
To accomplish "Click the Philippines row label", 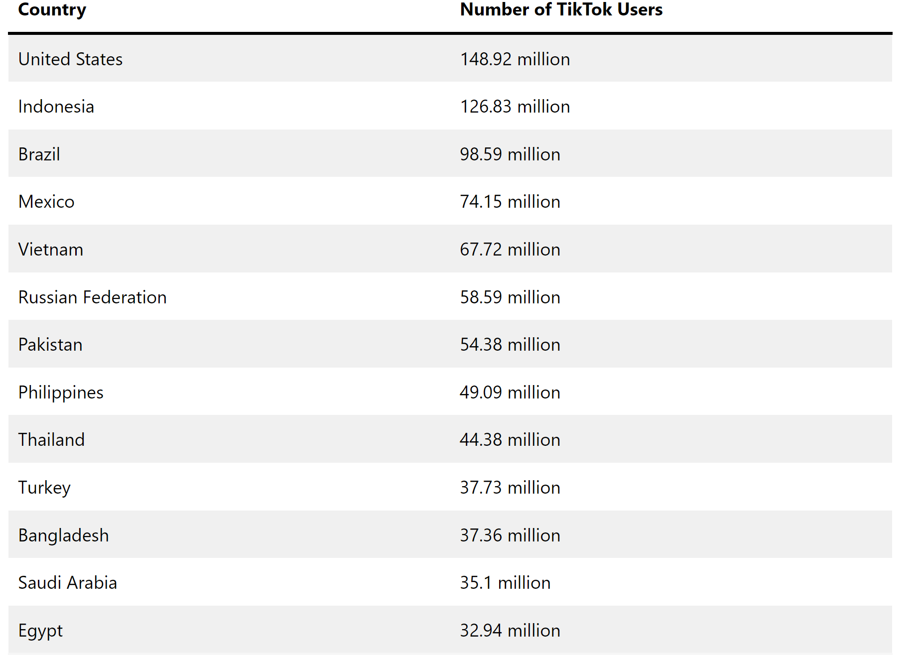I will click(x=61, y=393).
